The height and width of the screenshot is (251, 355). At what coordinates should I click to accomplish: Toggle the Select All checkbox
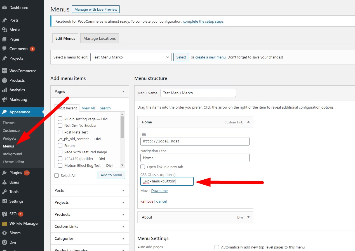tap(57, 175)
